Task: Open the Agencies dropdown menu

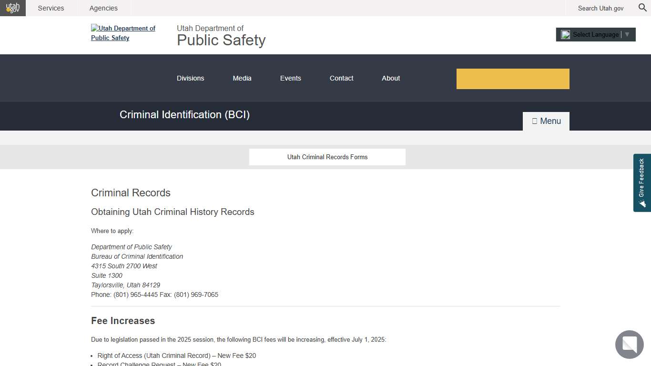Action: point(103,8)
